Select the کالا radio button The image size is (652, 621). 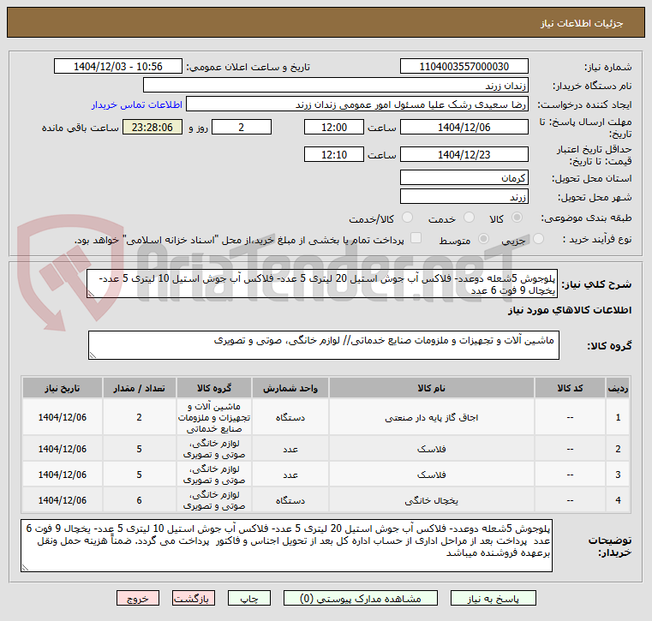517,218
